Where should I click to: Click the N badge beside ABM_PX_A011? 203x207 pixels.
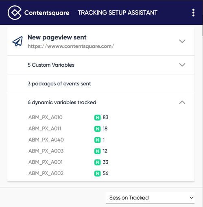(97, 129)
